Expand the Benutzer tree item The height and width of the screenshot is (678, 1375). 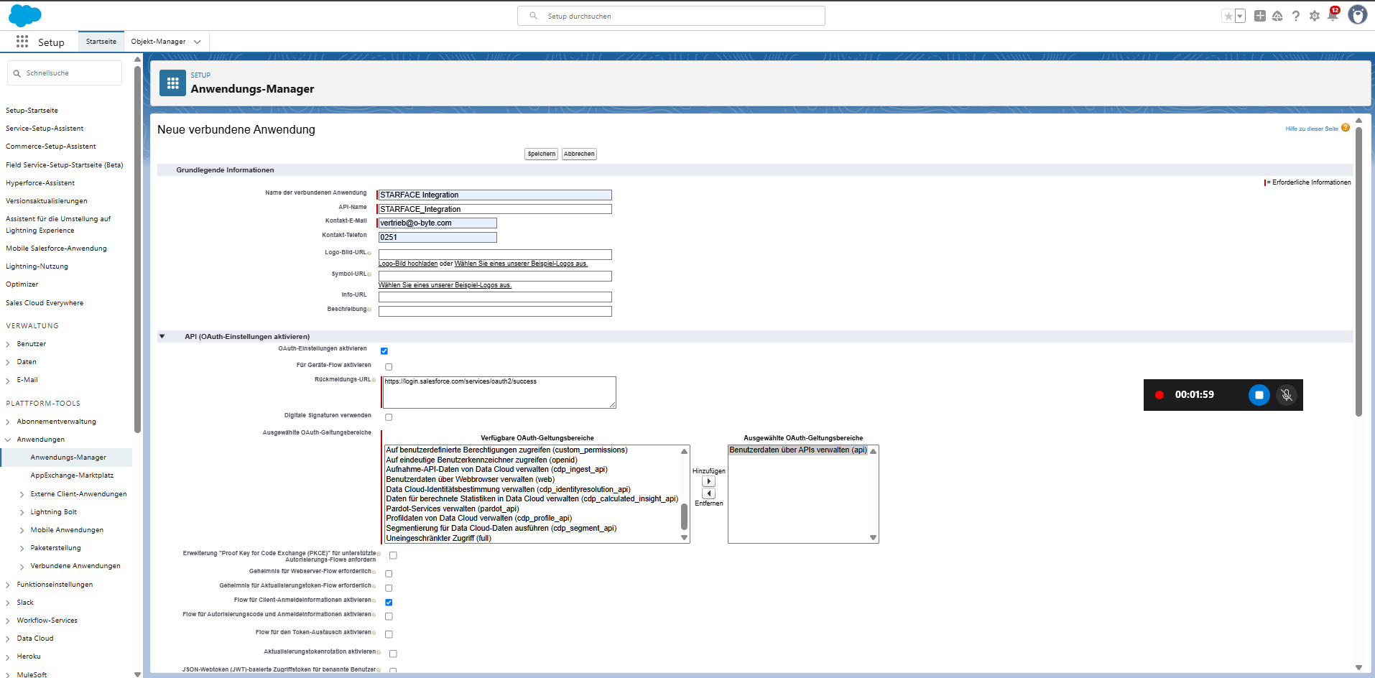point(8,344)
